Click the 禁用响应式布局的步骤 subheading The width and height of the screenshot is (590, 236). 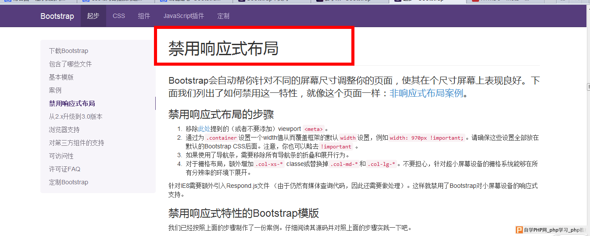pyautogui.click(x=221, y=114)
